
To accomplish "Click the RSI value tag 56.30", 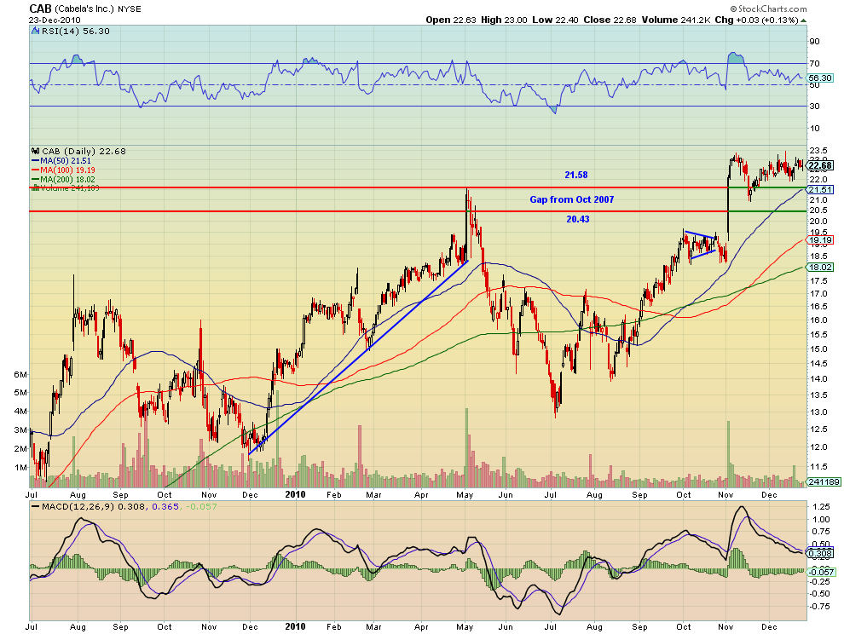I will point(820,78).
